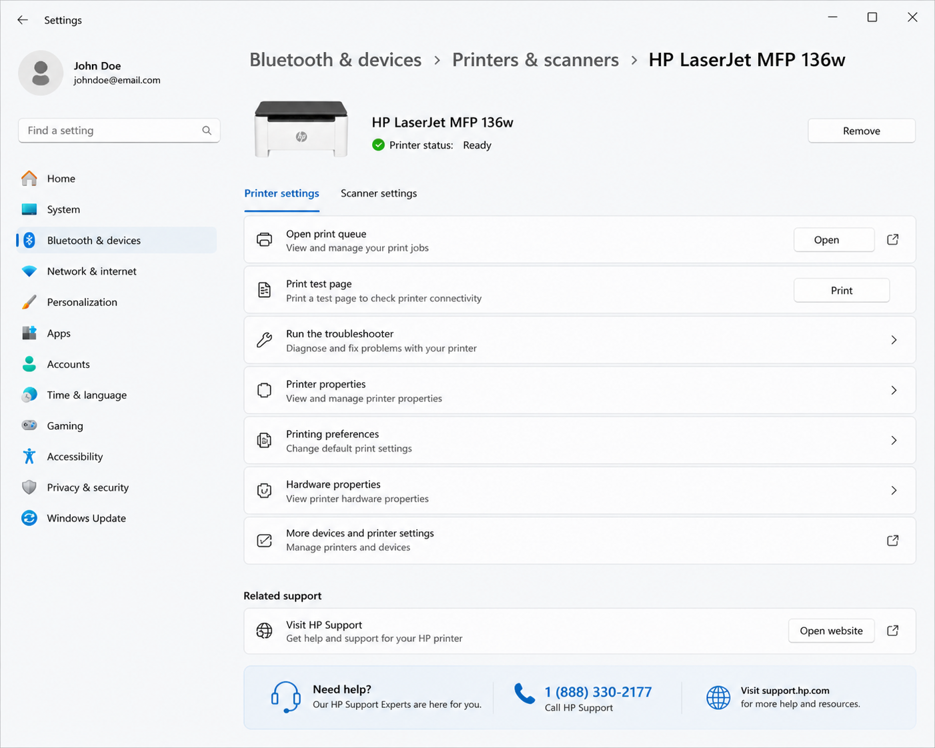Expand the Printer properties chevron
Screen dimensions: 935x748
pos(894,390)
